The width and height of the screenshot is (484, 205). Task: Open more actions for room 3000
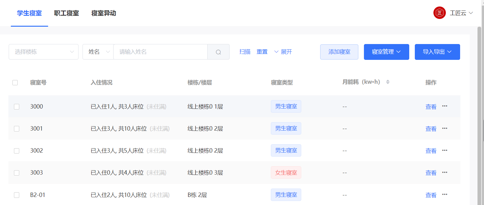coord(445,106)
